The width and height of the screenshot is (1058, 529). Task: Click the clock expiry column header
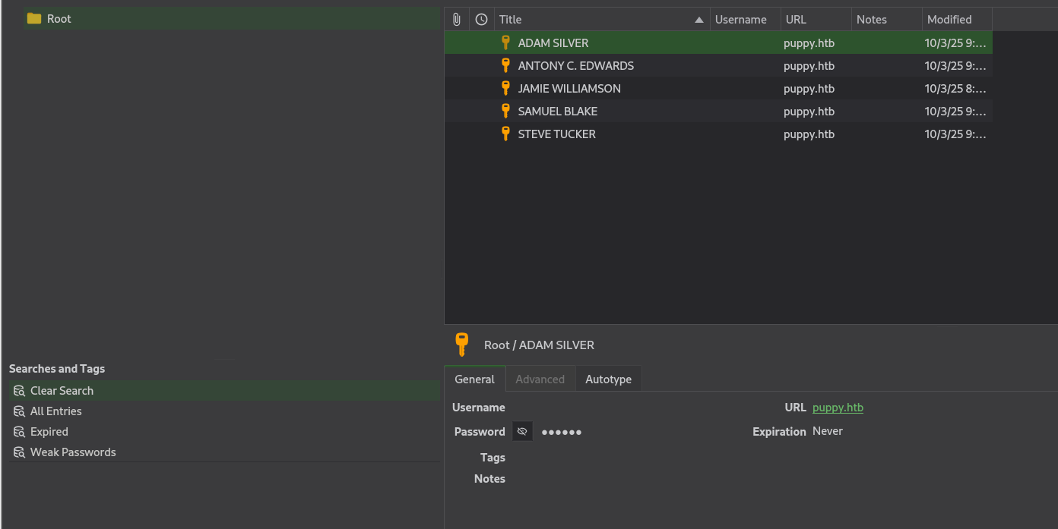pos(481,20)
